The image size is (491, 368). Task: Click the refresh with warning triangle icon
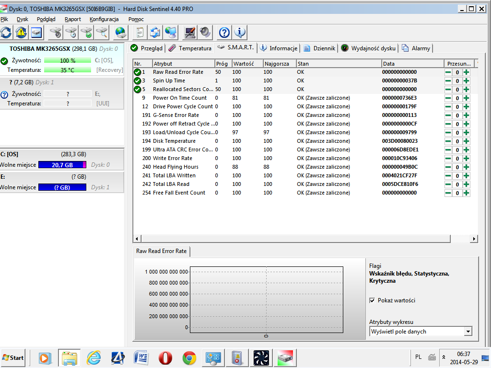(x=21, y=33)
